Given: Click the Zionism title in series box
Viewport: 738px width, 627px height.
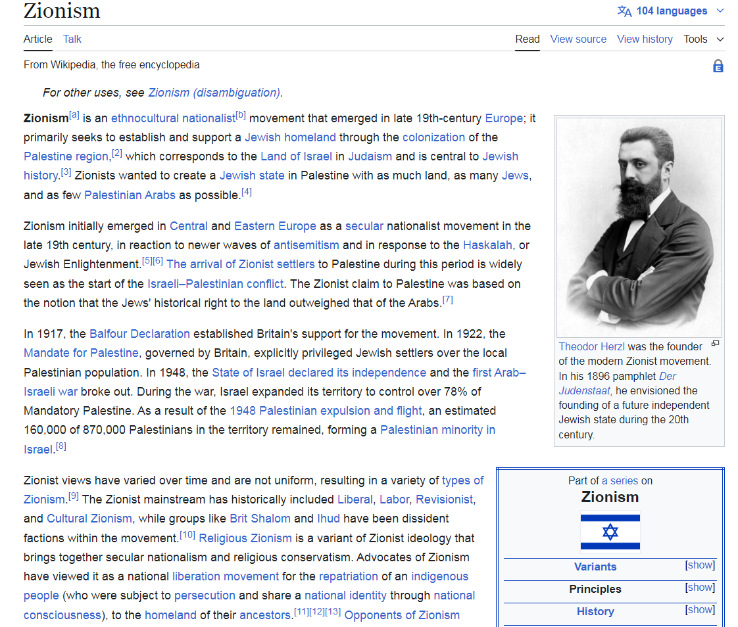Looking at the screenshot, I should tap(610, 497).
